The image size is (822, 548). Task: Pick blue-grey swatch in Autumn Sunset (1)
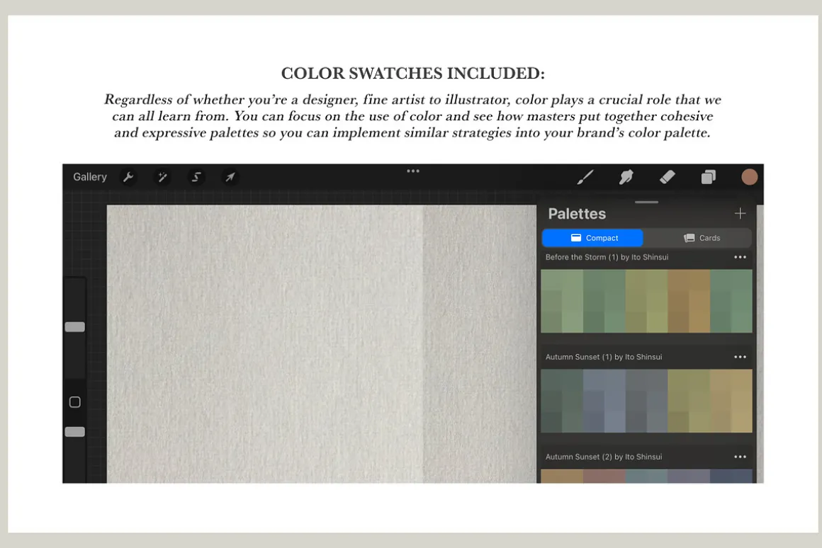click(x=604, y=401)
